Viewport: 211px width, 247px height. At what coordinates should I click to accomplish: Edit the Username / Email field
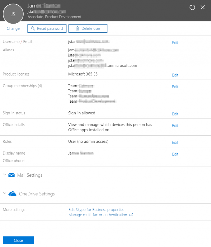click(x=175, y=43)
